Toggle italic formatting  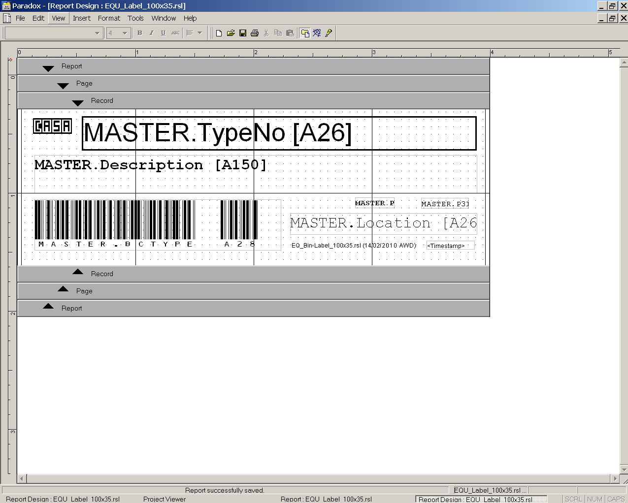151,33
